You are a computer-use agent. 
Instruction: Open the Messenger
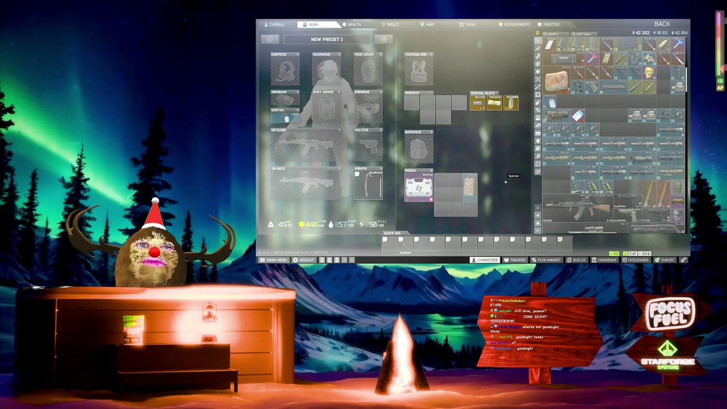pyautogui.click(x=636, y=260)
